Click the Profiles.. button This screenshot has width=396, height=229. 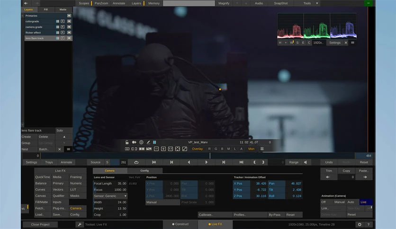point(250,215)
